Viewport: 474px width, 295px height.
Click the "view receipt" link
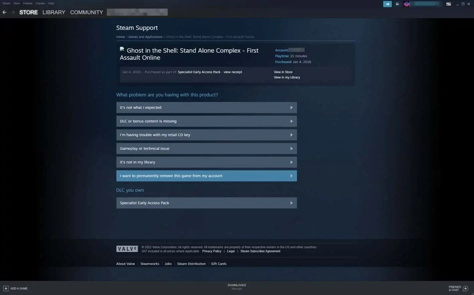point(233,72)
